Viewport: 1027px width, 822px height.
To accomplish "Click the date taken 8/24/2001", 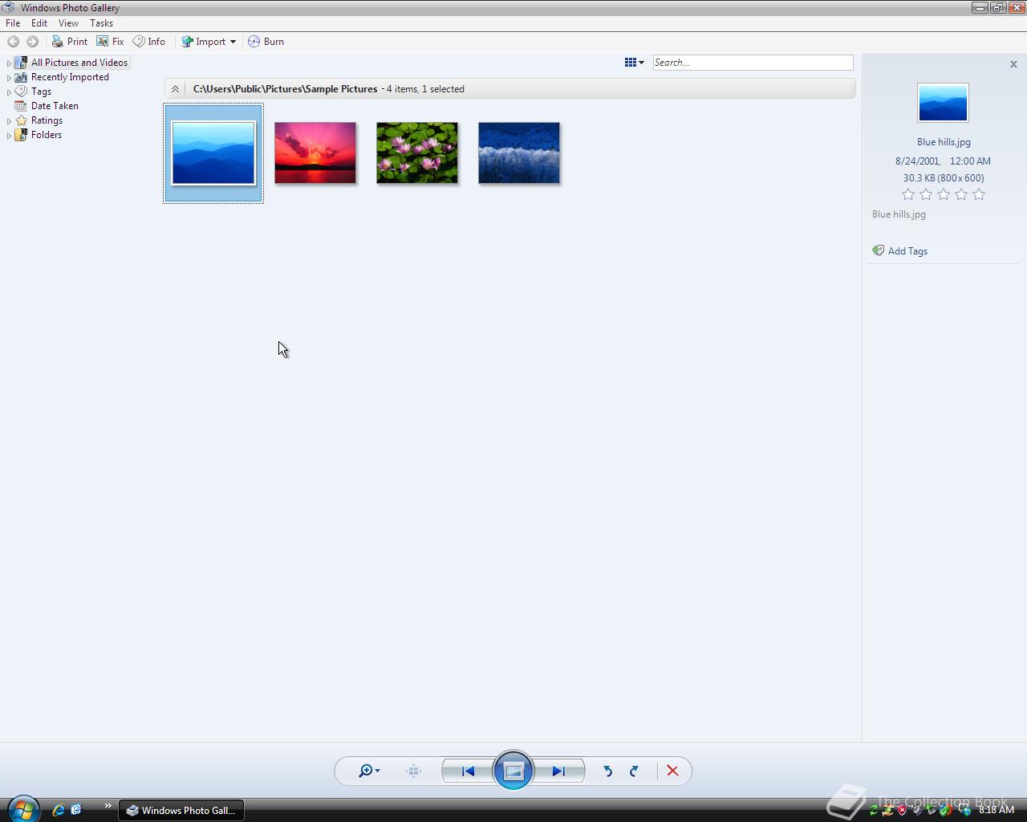I will pyautogui.click(x=917, y=161).
